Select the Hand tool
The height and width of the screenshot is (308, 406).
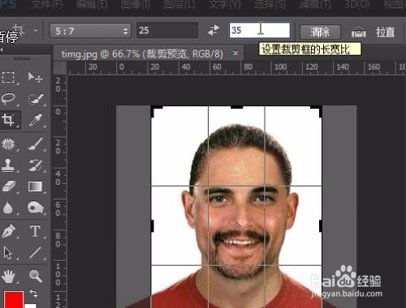[x=8, y=276]
